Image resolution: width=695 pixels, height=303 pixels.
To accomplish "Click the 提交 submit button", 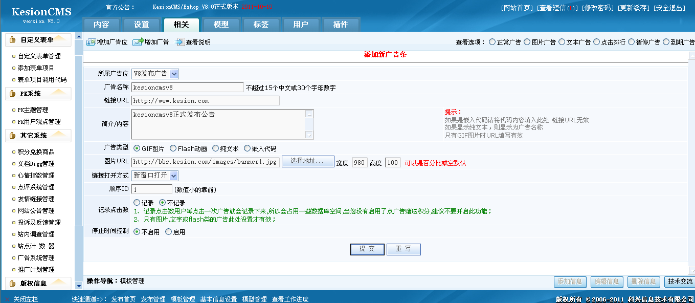I will (367, 249).
